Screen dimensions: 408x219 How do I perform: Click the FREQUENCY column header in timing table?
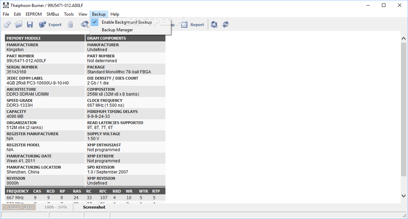click(x=17, y=191)
